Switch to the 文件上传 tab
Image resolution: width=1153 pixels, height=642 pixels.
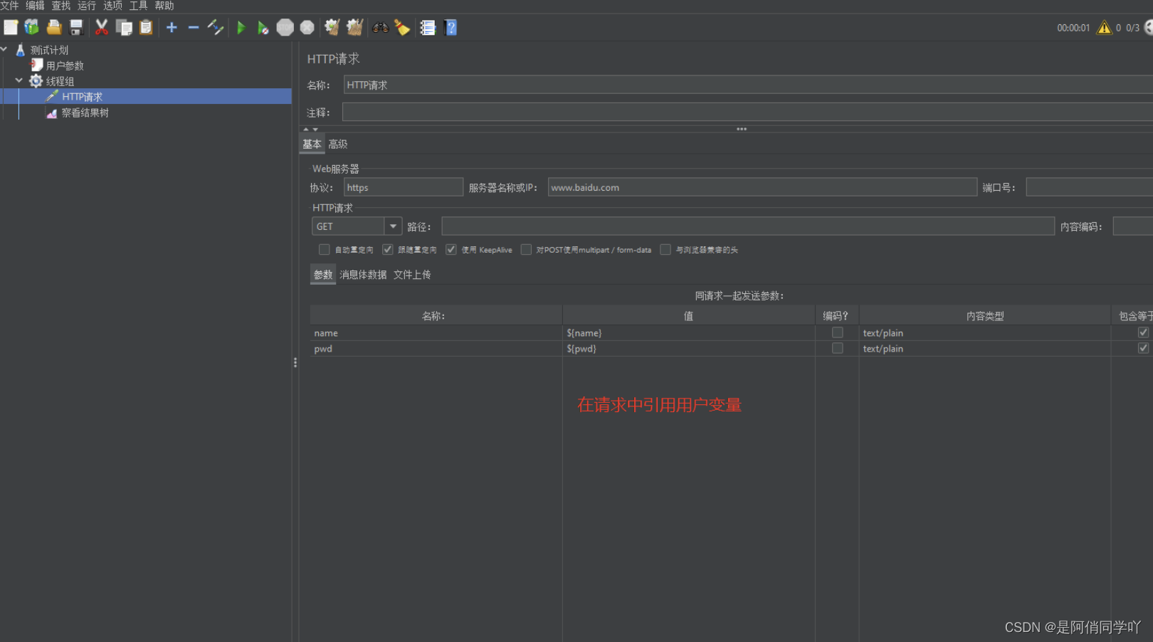pos(412,275)
